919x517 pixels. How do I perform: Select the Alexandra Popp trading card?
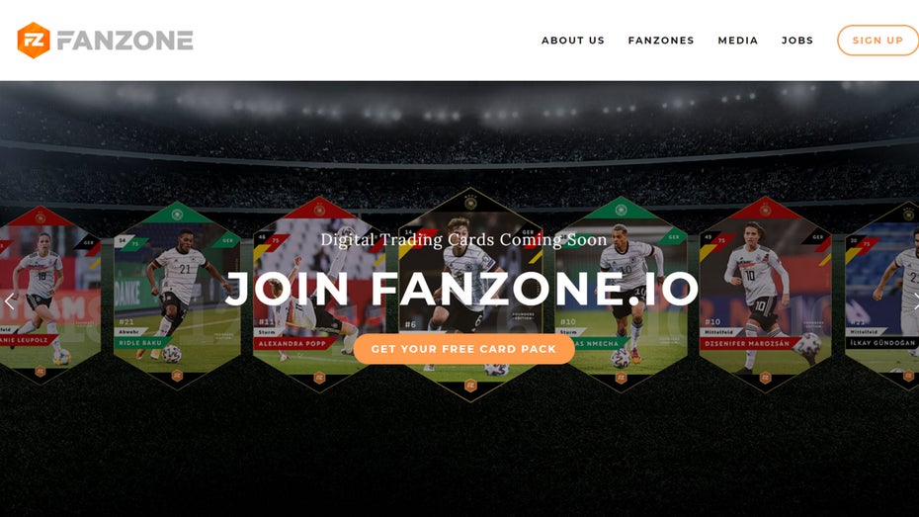coord(319,295)
